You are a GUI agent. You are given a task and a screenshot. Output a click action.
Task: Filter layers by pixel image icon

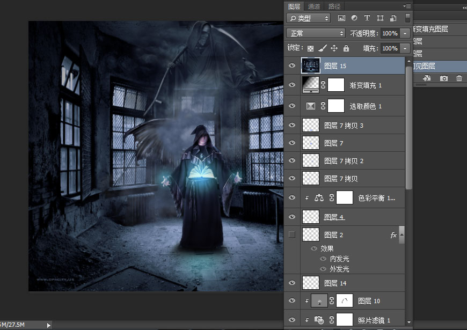(341, 18)
